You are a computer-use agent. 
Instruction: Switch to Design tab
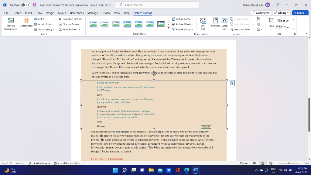50,13
